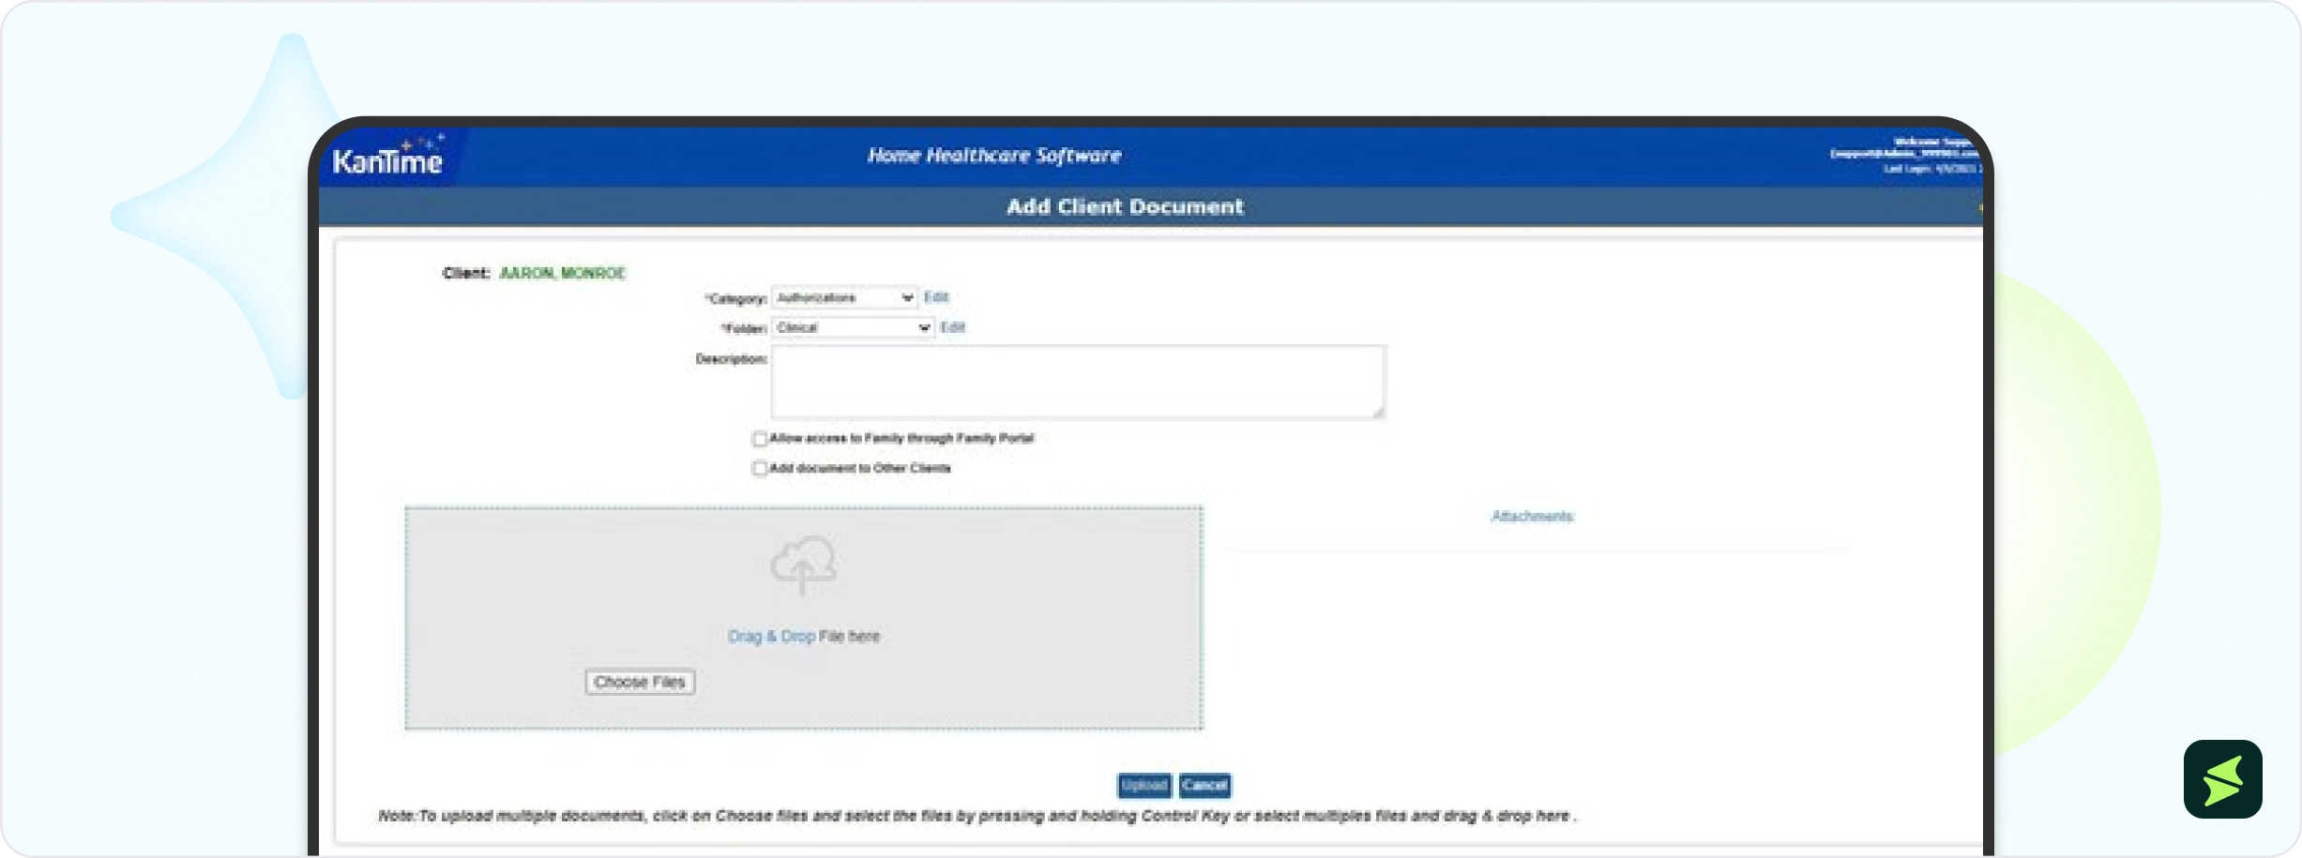Click the green app badge icon
This screenshot has height=858, width=2302.
point(2222,779)
